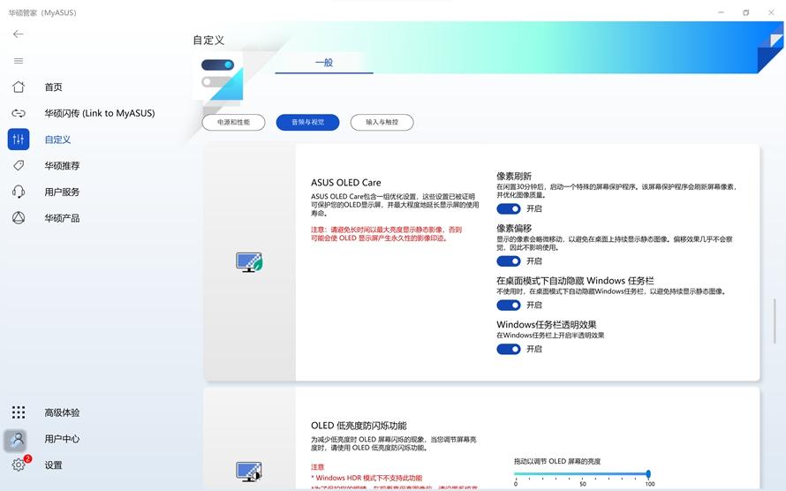Viewport: 786px width, 491px height.
Task: Select the 输入与触控 category button
Action: coord(382,123)
